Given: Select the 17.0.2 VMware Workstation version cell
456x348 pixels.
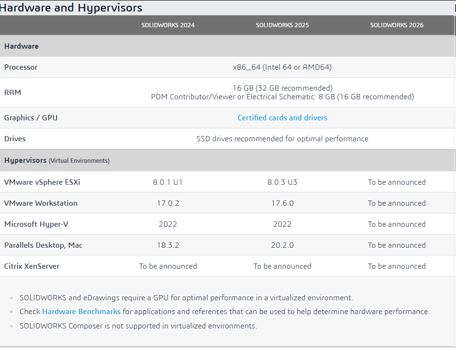Looking at the screenshot, I should point(168,203).
